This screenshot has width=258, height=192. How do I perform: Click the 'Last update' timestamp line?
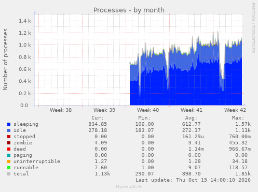(x=193, y=180)
